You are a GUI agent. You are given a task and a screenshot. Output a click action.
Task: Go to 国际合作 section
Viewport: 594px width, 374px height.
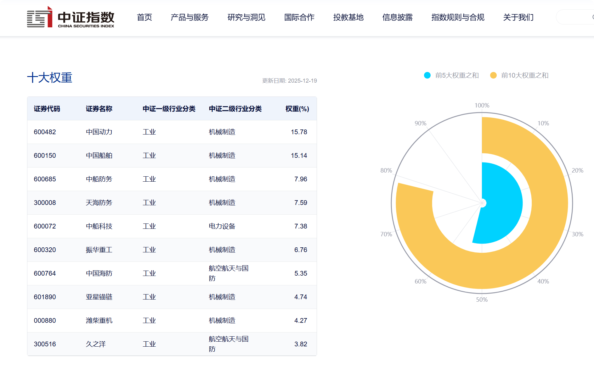pos(299,17)
